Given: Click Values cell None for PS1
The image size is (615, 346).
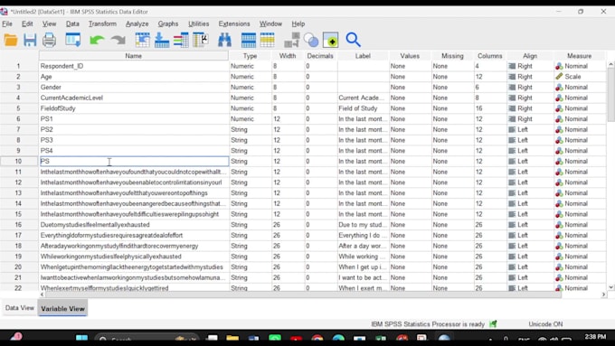Looking at the screenshot, I should [x=410, y=118].
